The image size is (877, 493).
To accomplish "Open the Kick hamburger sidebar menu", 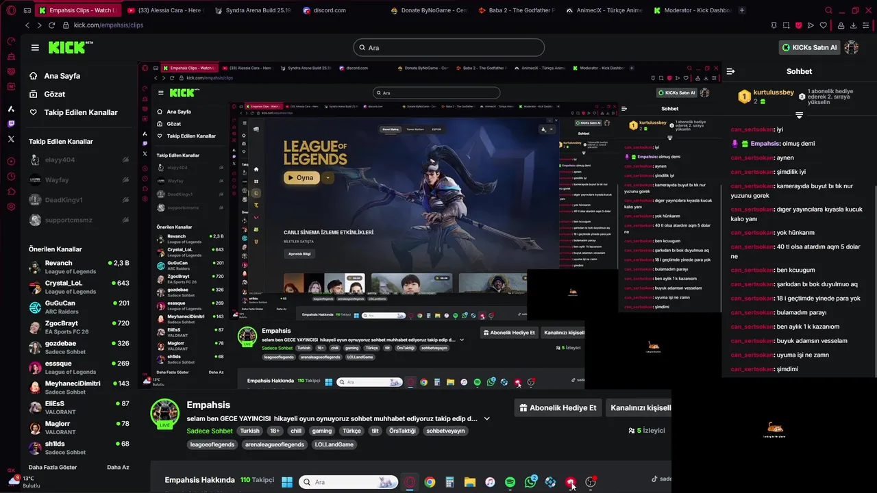I will coord(35,47).
